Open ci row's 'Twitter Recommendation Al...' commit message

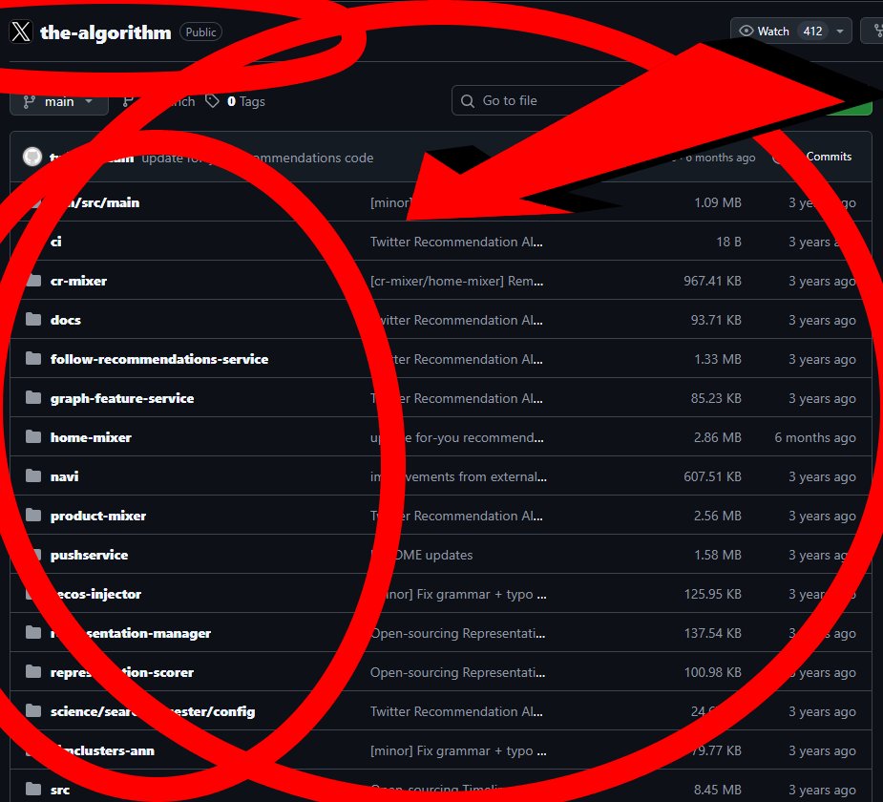point(456,242)
